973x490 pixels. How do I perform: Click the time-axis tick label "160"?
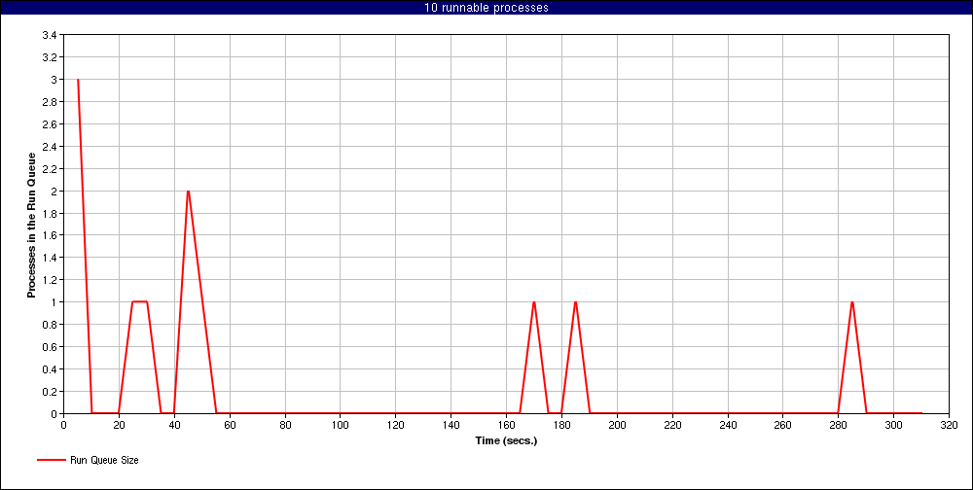(x=506, y=425)
